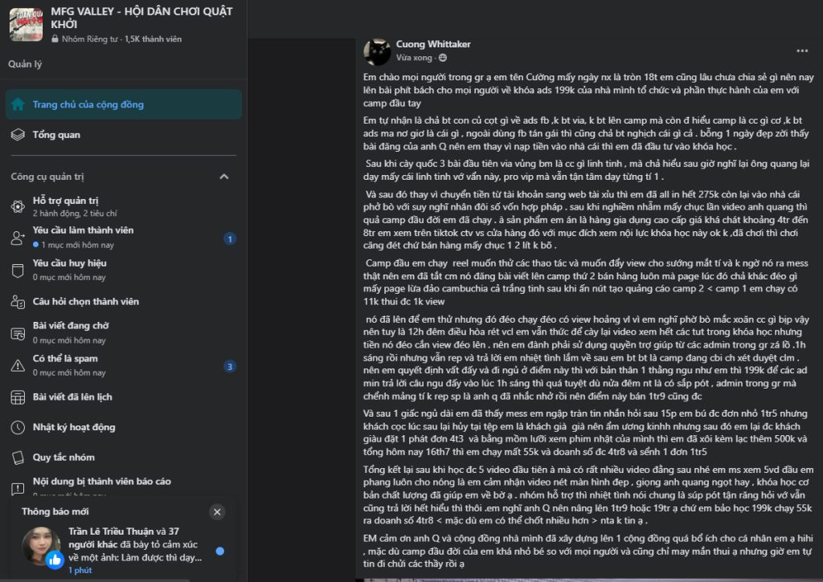Open the Tổng quan page
Viewport: 823px width, 582px height.
56,135
